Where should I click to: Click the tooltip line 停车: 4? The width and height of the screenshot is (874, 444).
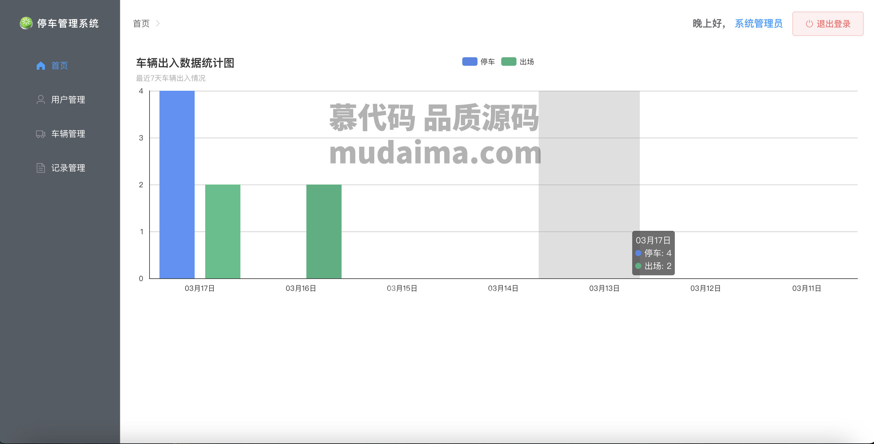[x=654, y=253]
